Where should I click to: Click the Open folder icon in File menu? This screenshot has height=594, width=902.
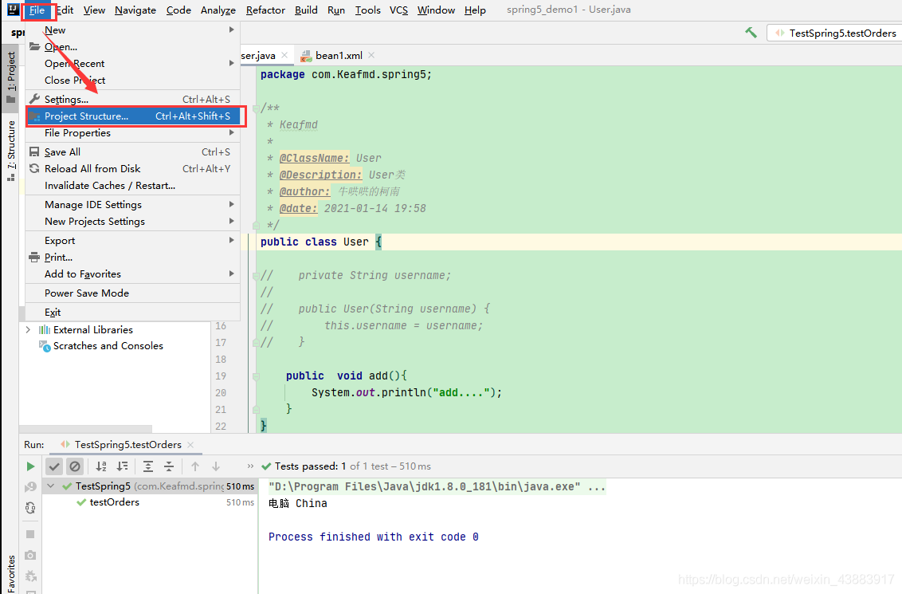[34, 46]
